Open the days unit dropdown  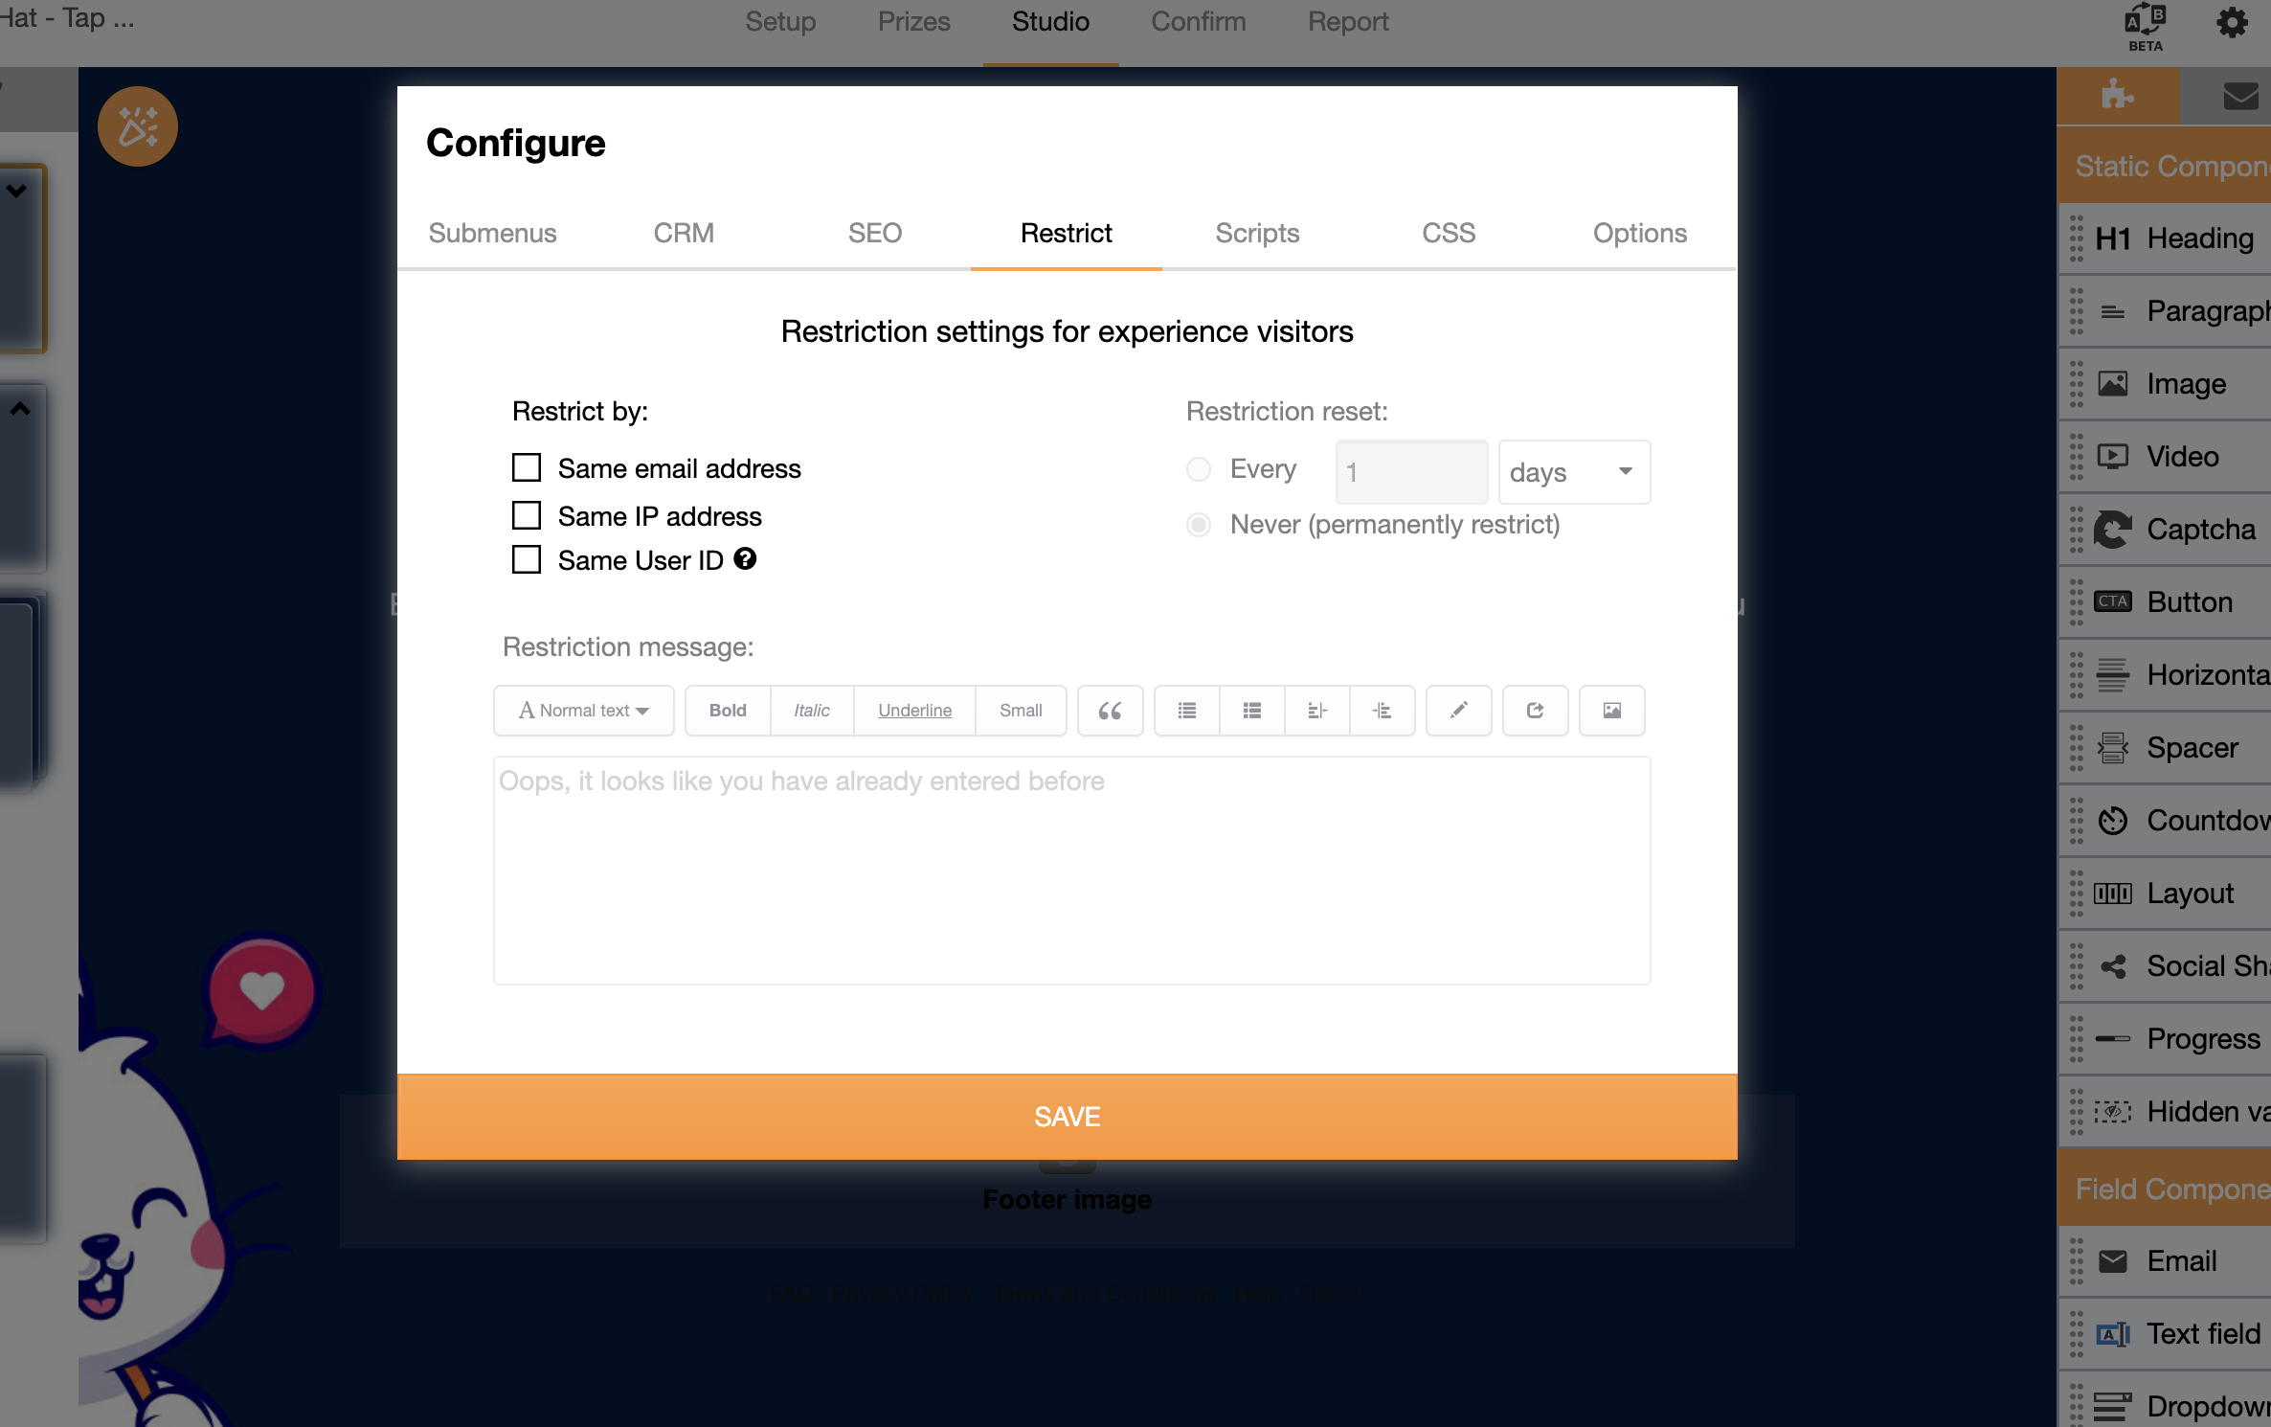(1574, 472)
